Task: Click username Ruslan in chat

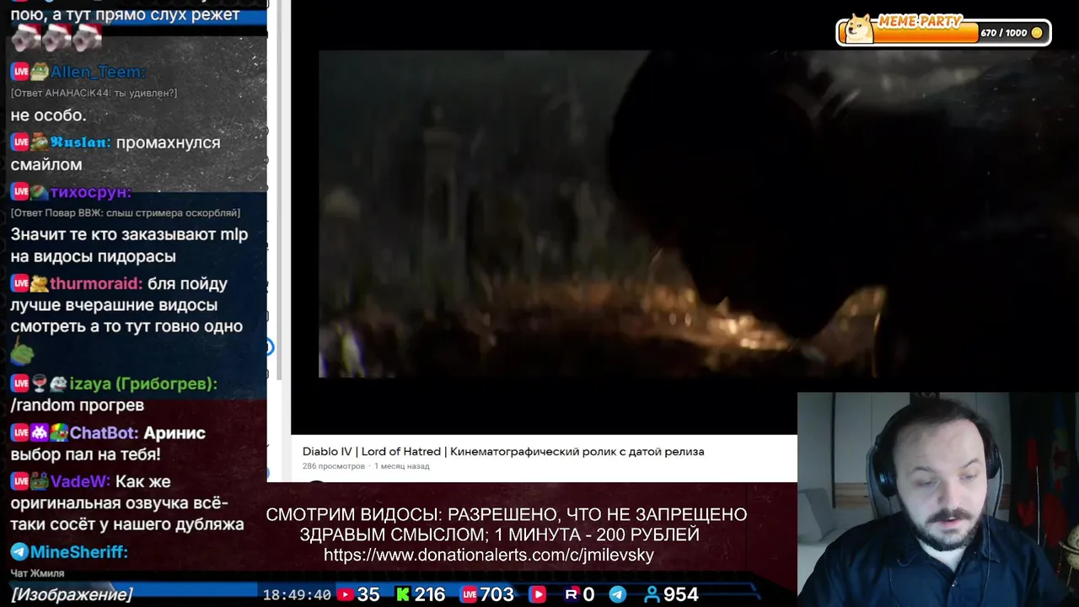Action: [80, 142]
